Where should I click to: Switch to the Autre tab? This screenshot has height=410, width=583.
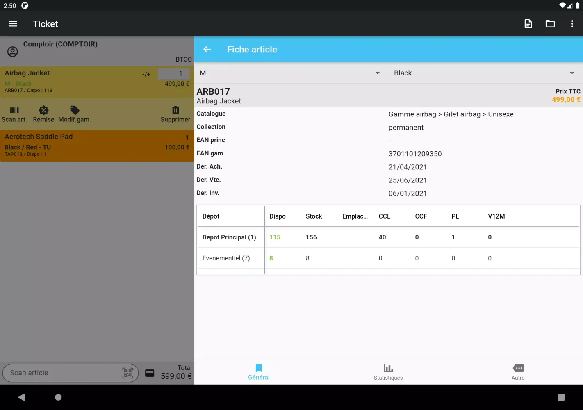[x=518, y=372]
